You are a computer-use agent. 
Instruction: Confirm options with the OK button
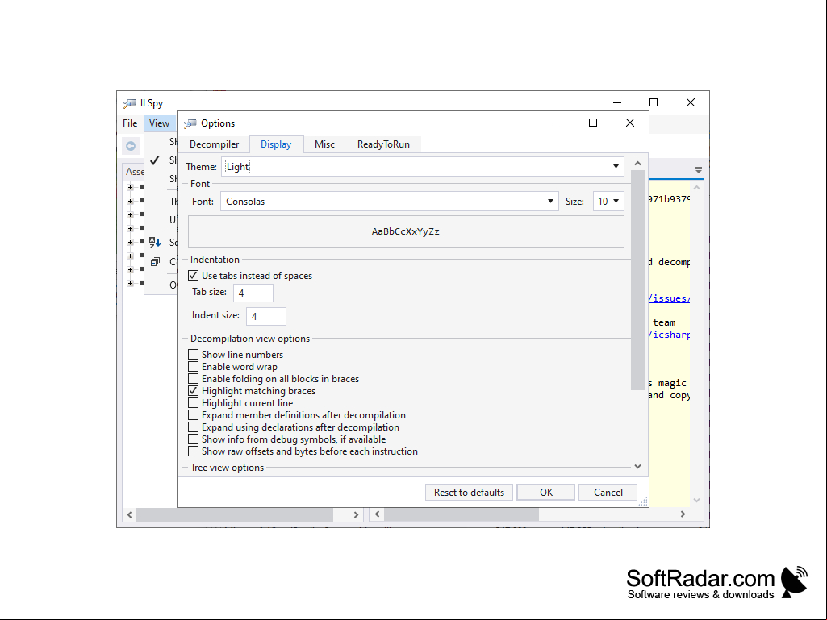point(546,493)
